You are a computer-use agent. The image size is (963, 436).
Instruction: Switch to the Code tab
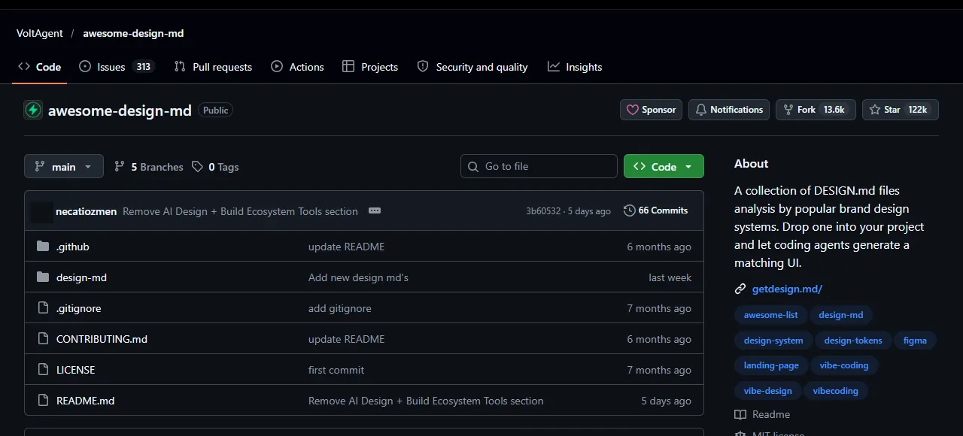[x=40, y=67]
